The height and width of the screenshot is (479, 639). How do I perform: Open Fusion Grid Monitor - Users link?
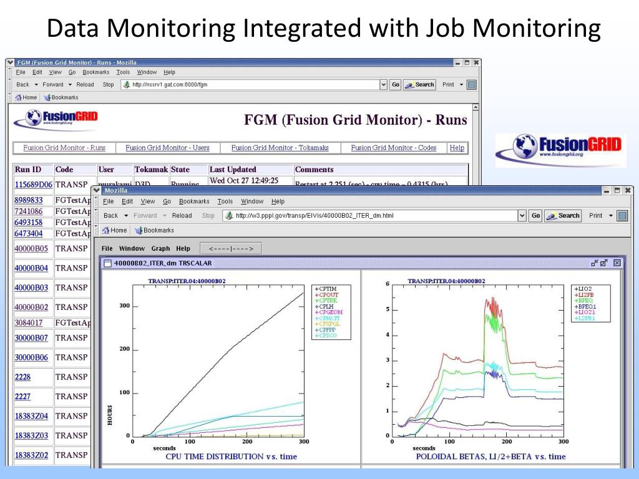coord(167,148)
